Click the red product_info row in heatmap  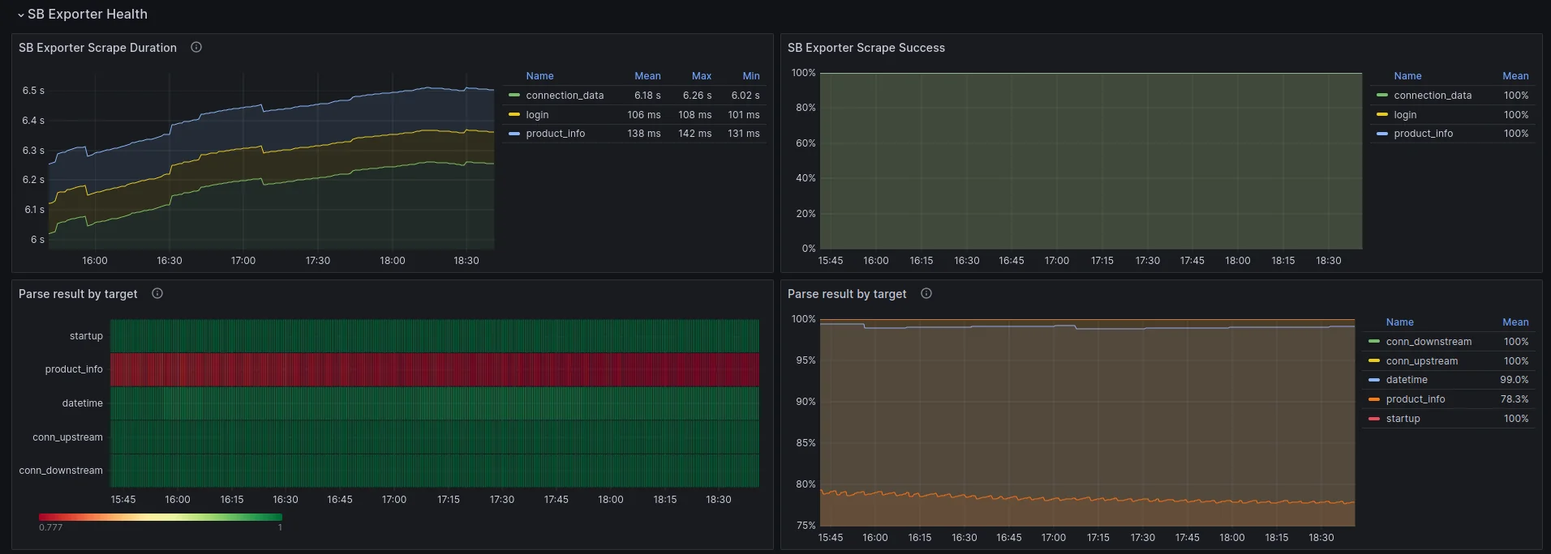point(434,369)
